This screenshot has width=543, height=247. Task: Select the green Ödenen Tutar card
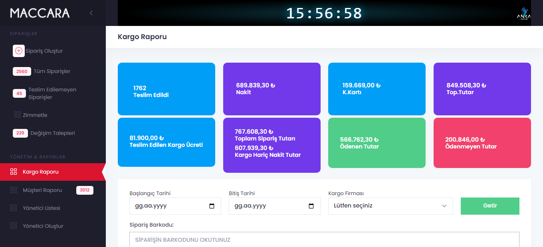click(x=377, y=143)
